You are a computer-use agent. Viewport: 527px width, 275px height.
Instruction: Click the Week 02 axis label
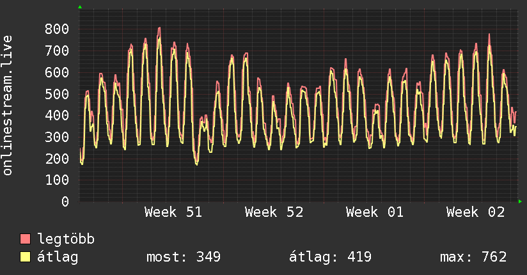click(x=476, y=212)
